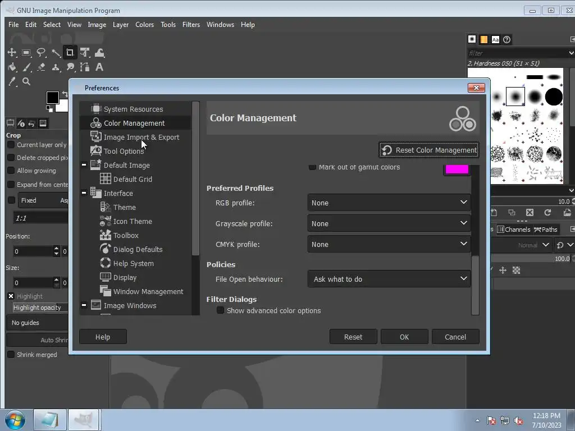
Task: Open Document History tab icon in right dock
Action: coord(507,39)
